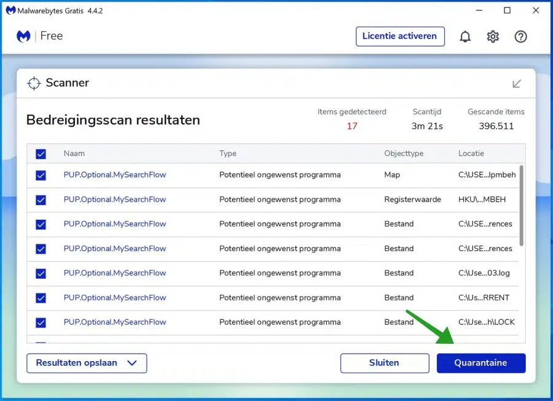
Task: Open the Resultaten opslaan dropdown
Action: 87,363
